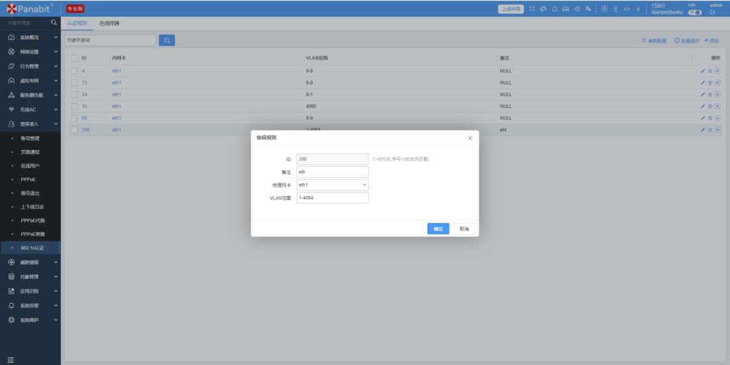Screen dimensions: 730x365
Task: Open 账号管理 in the sidebar submenu
Action: pos(30,139)
